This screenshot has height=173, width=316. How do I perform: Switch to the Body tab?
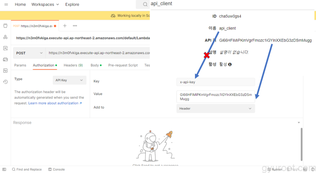(95, 65)
